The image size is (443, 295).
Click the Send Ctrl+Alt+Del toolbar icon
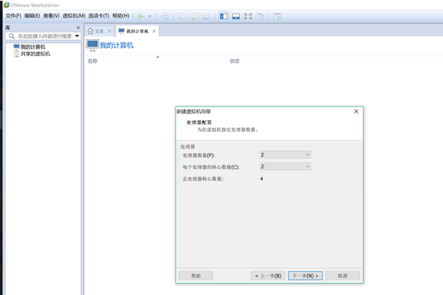click(165, 16)
